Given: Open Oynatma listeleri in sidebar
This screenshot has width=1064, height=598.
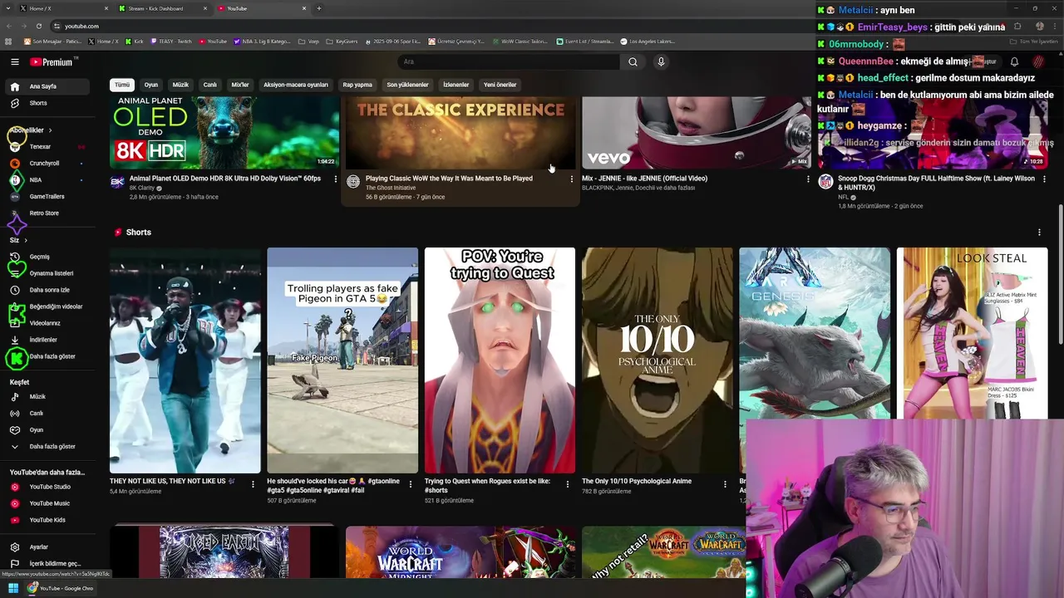Looking at the screenshot, I should [x=50, y=273].
